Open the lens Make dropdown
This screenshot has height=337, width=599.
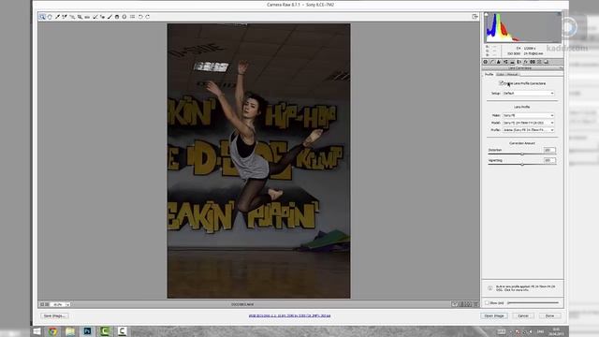pos(528,115)
